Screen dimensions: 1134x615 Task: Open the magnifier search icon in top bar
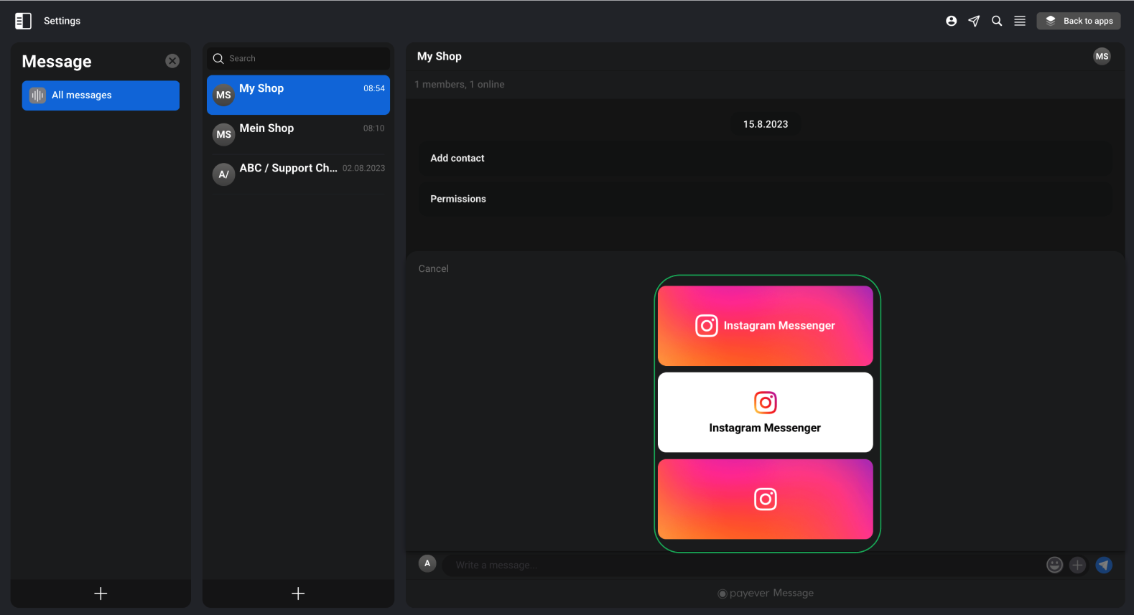(x=997, y=21)
